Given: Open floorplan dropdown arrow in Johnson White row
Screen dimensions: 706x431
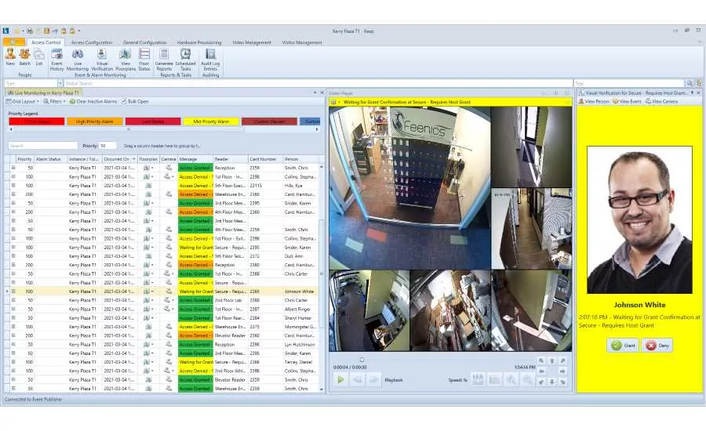Looking at the screenshot, I should click(152, 292).
